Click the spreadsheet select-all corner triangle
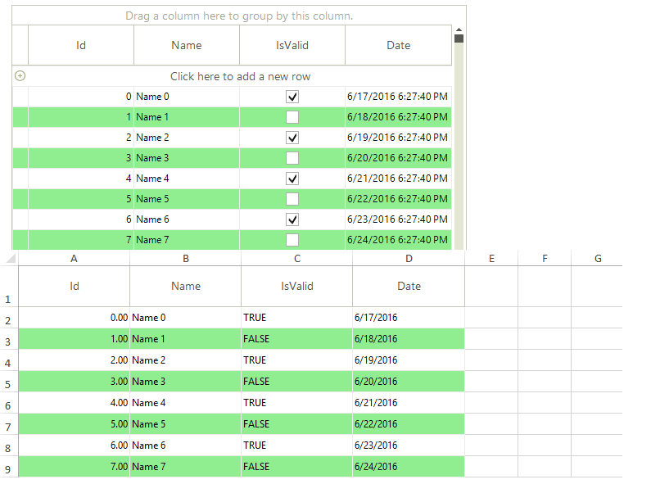Image resolution: width=651 pixels, height=484 pixels. coord(11,259)
